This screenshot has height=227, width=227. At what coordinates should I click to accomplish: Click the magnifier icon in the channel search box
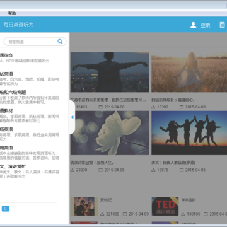point(60,42)
